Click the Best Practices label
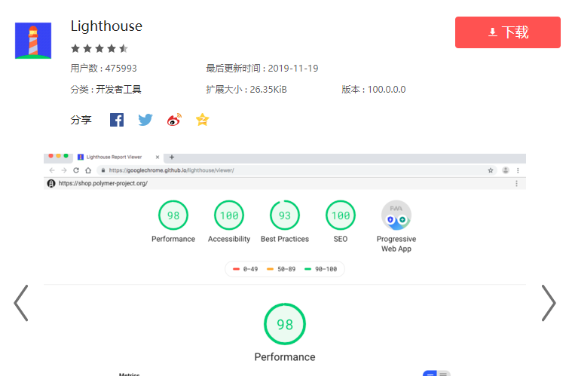This screenshot has height=376, width=569. [x=285, y=239]
